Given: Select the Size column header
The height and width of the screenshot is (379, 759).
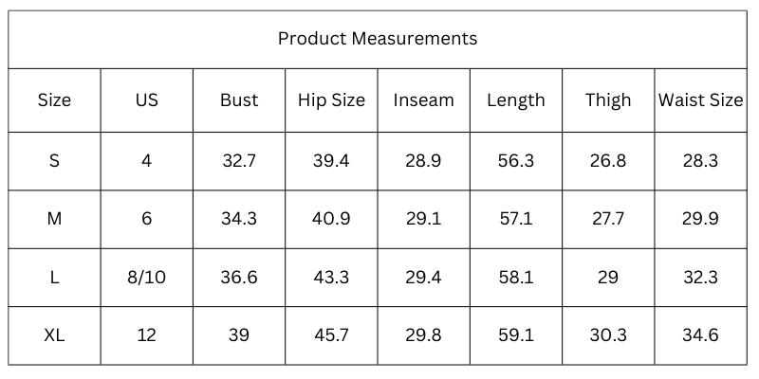Looking at the screenshot, I should [x=54, y=100].
